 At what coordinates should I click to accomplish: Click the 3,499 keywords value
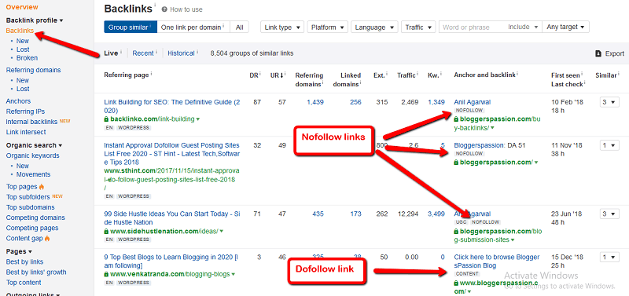(436, 214)
